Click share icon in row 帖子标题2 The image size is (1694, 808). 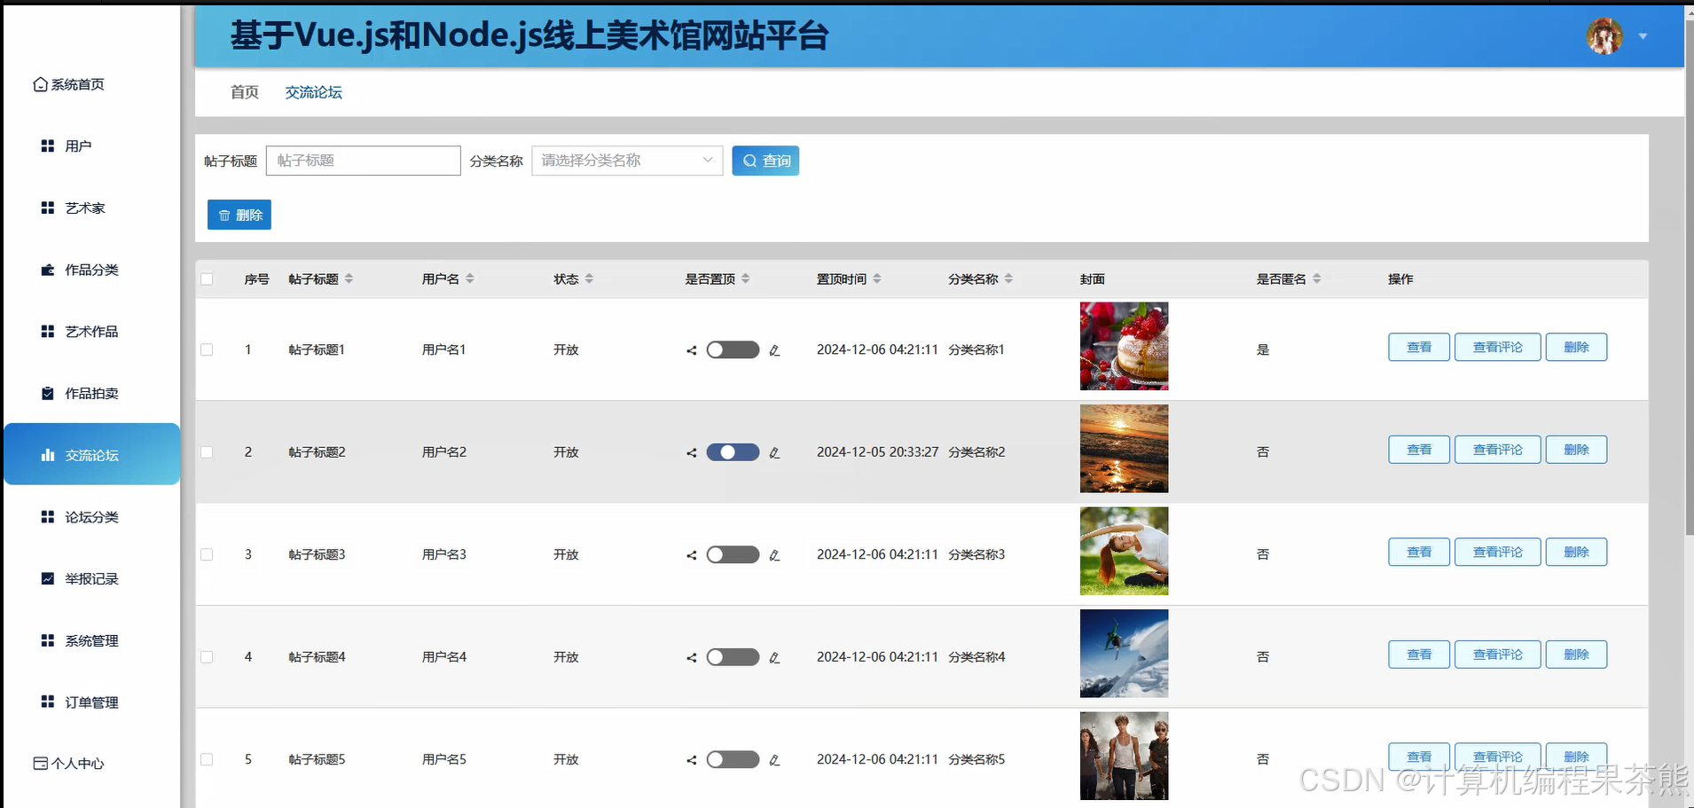coord(692,453)
